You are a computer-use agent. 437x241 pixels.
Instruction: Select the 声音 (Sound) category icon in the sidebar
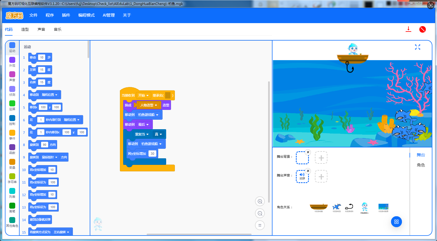12,74
